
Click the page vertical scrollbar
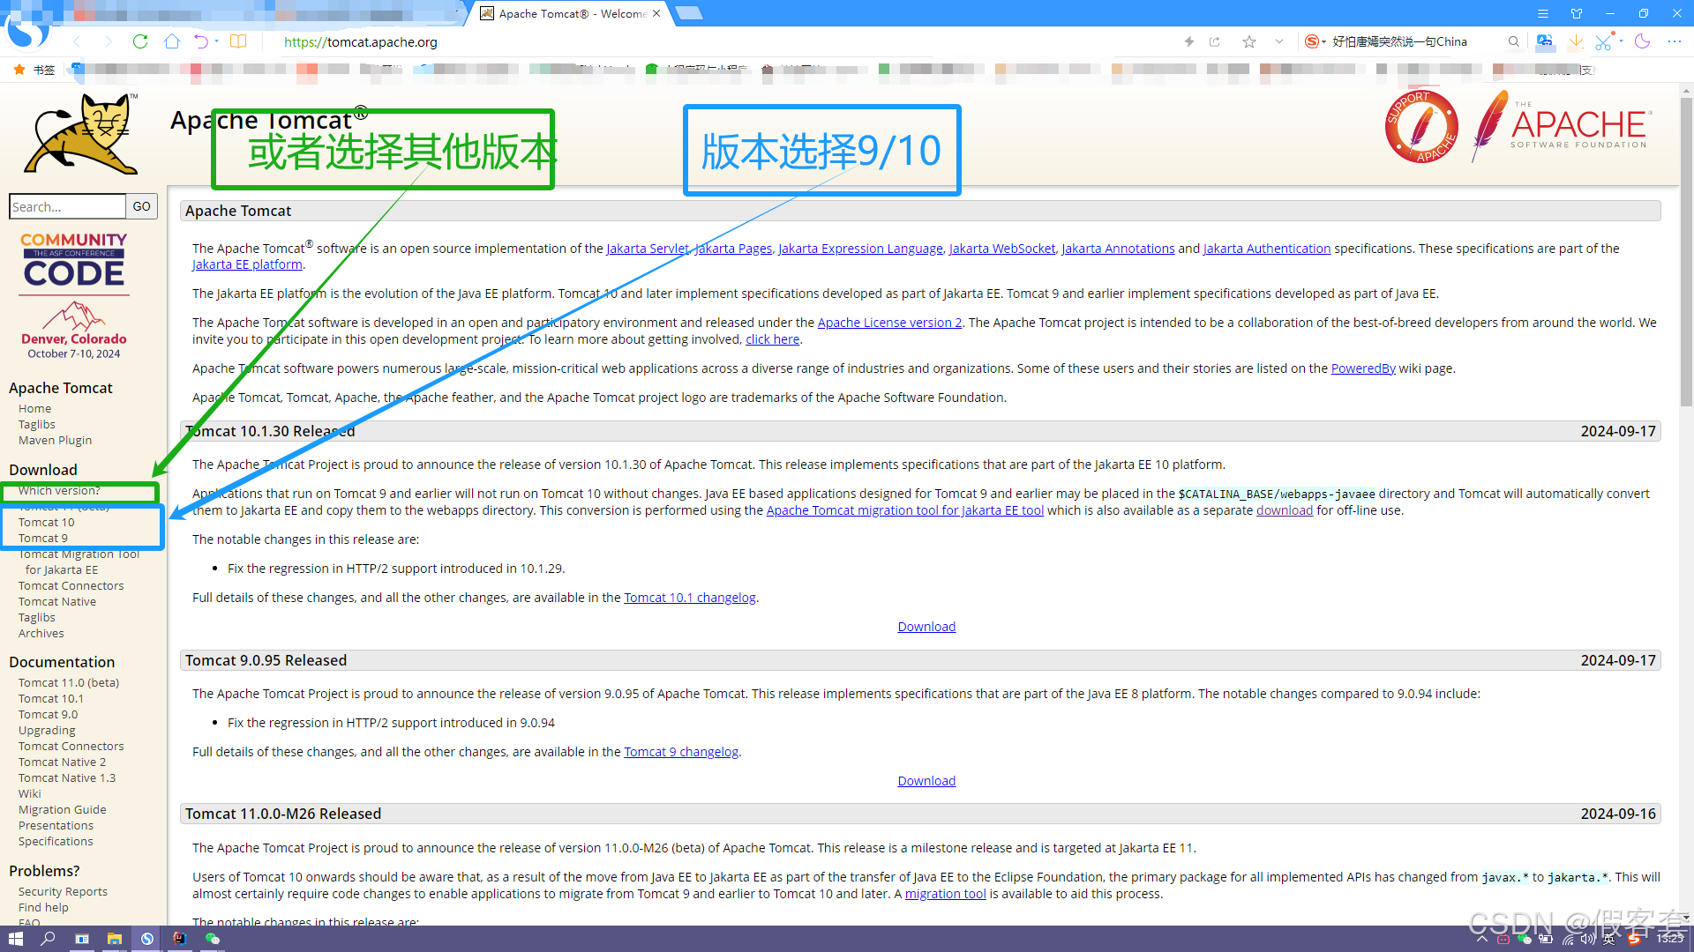[1686, 251]
